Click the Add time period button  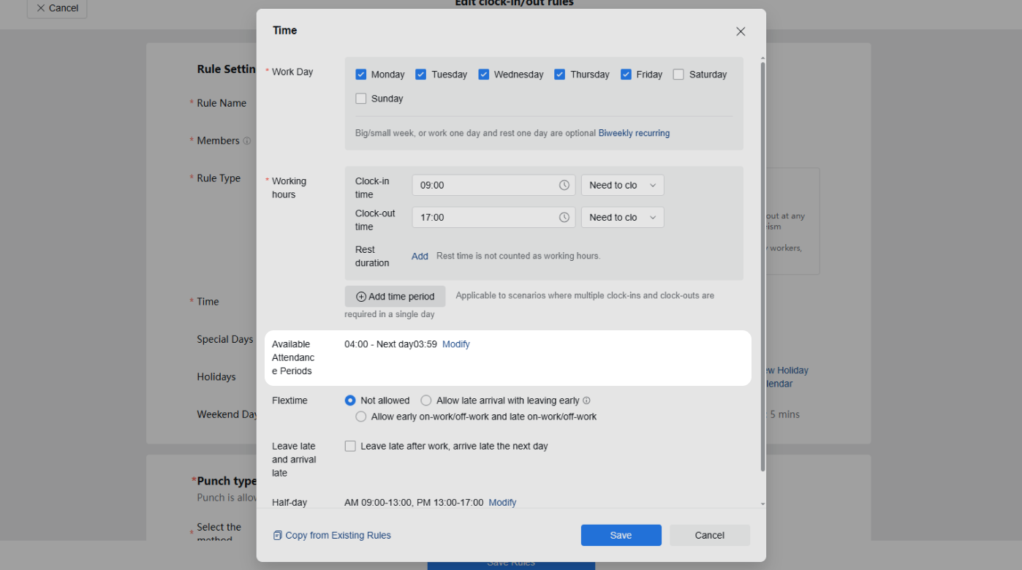point(395,297)
